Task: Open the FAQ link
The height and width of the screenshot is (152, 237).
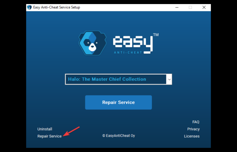Action: (196, 122)
